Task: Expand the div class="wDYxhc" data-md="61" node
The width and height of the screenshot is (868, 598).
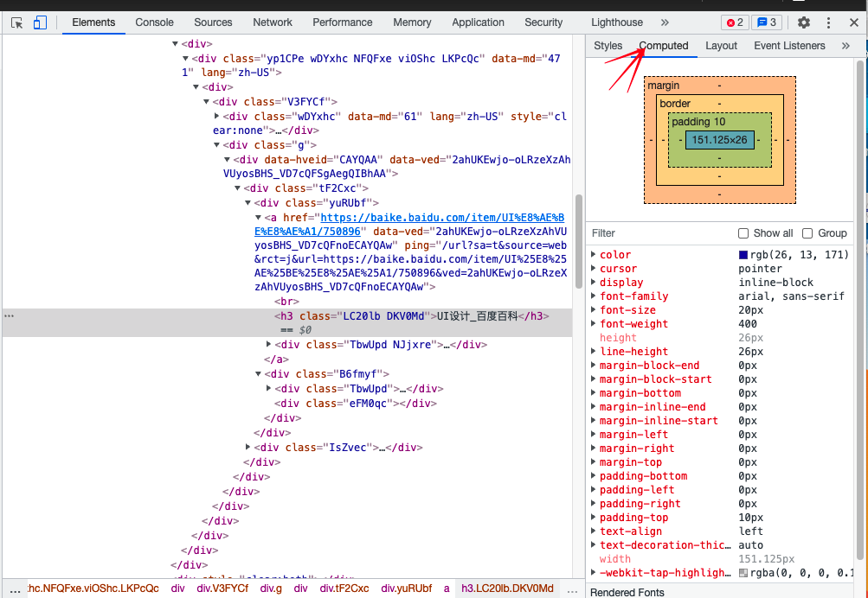Action: pyautogui.click(x=217, y=116)
